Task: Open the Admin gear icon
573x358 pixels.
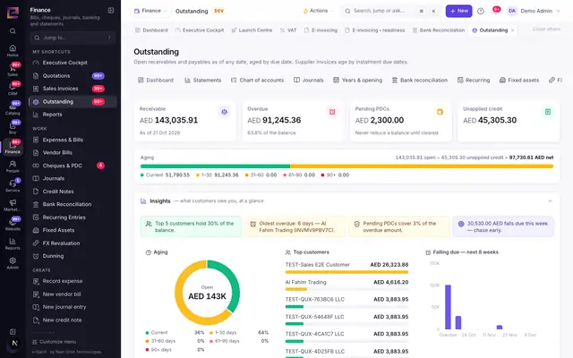Action: [13, 262]
